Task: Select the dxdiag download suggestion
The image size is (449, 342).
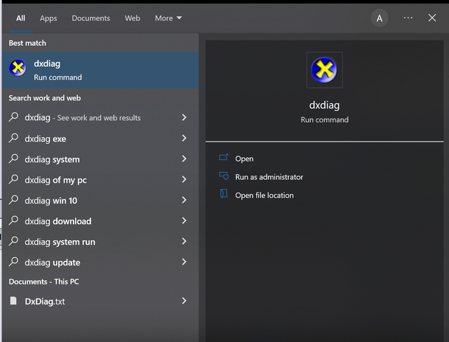Action: [x=100, y=221]
